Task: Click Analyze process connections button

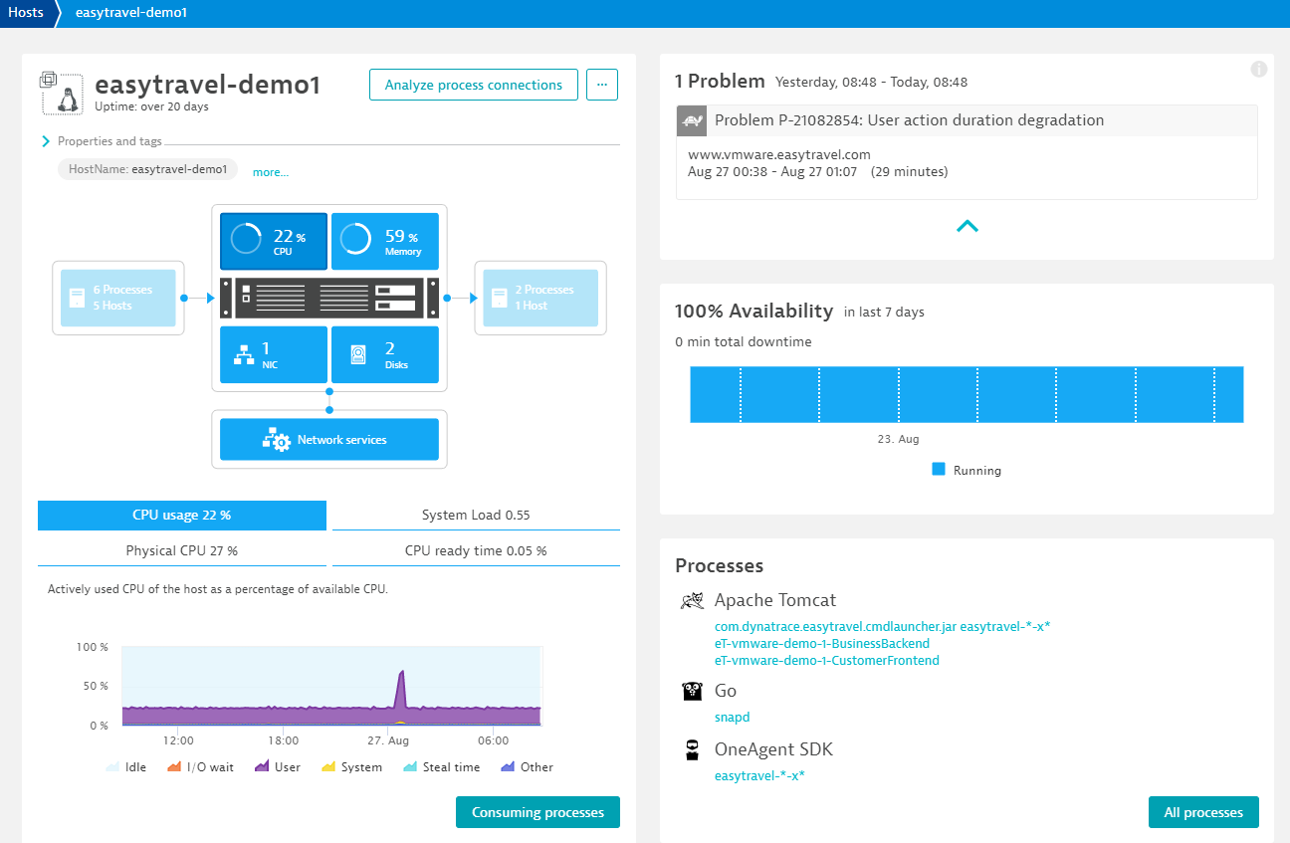Action: [x=474, y=85]
